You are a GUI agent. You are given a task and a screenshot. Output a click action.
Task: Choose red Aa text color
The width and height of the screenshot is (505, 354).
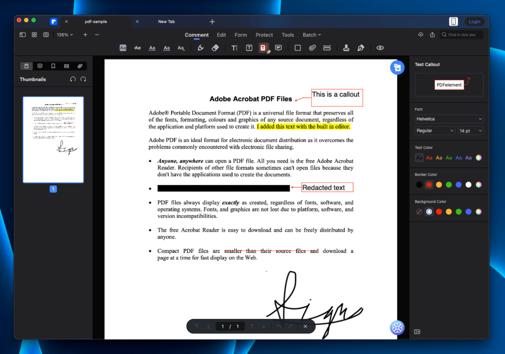429,158
